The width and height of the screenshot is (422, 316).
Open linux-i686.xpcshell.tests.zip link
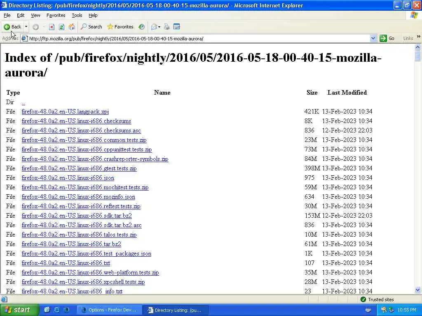coord(83,282)
